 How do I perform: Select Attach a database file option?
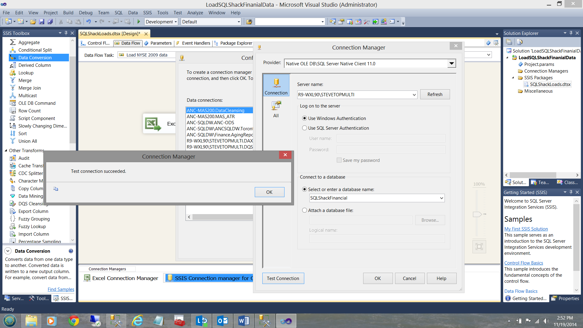pyautogui.click(x=305, y=210)
